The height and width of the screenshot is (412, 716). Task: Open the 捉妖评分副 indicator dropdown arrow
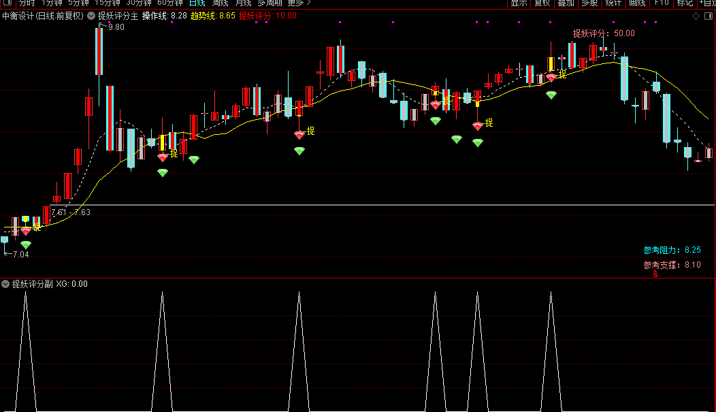5,284
